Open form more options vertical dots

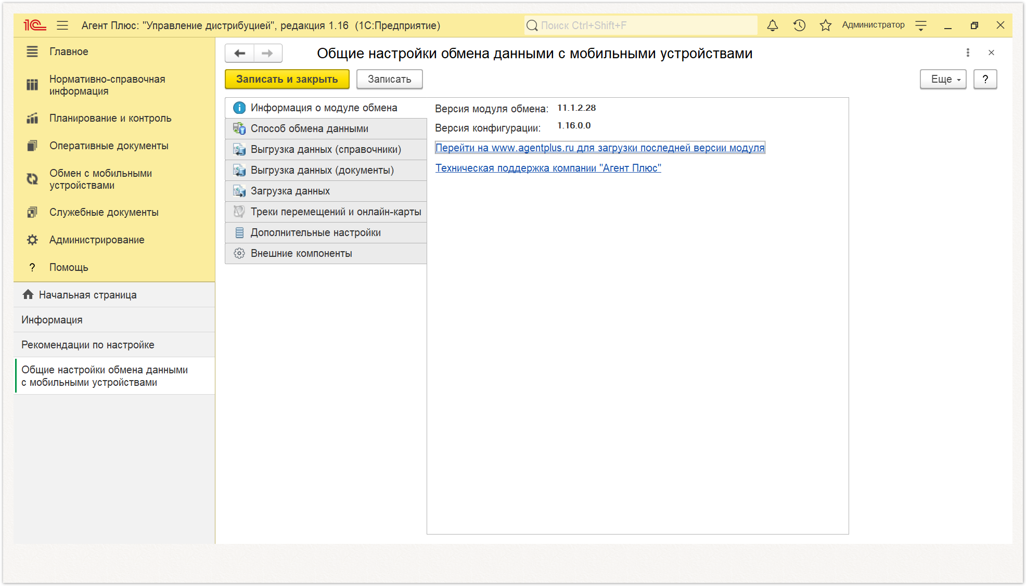tap(968, 53)
